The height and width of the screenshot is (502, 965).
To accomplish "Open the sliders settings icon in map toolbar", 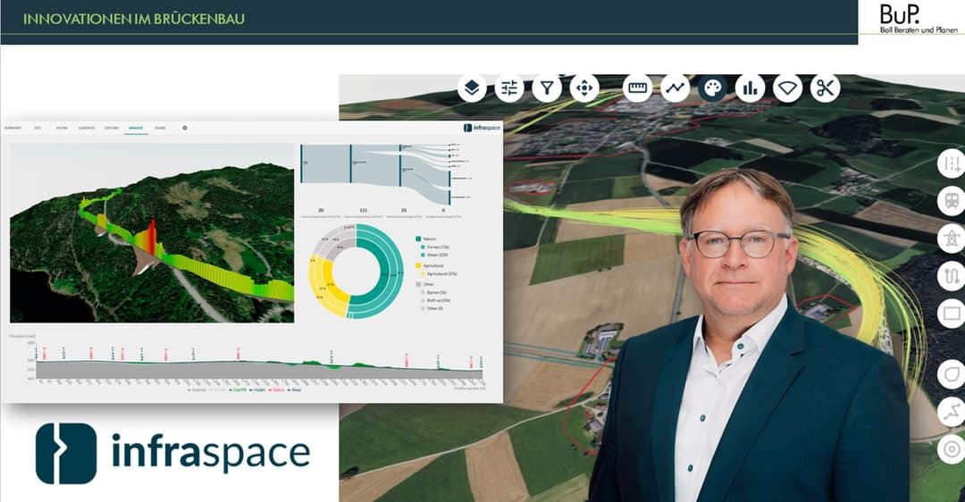I will tap(509, 88).
